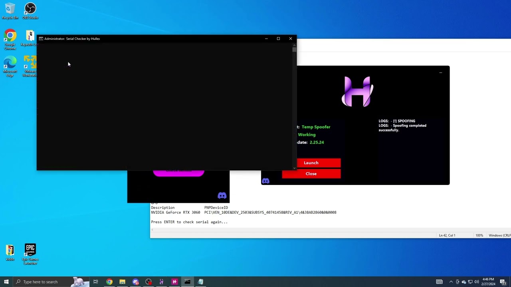
Task: Minimize the Hullex spoofer window
Action: (441, 73)
